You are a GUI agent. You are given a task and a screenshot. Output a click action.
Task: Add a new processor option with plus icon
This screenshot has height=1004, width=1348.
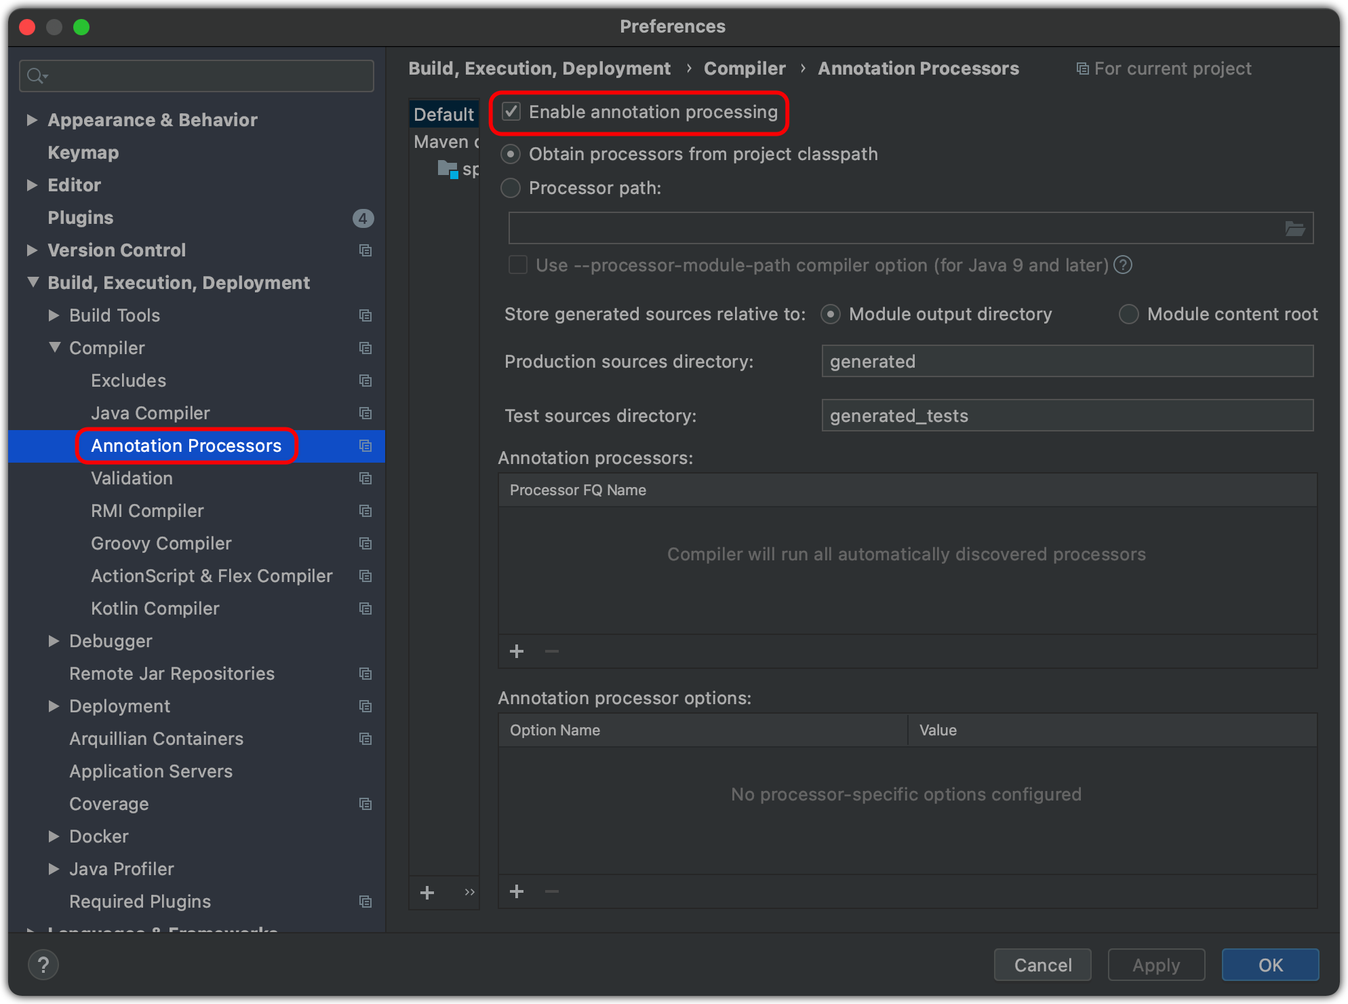pyautogui.click(x=517, y=891)
